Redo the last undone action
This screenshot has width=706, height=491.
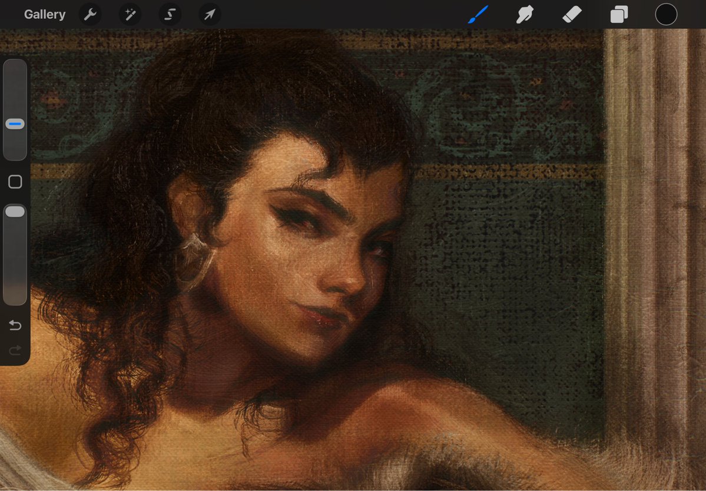15,350
